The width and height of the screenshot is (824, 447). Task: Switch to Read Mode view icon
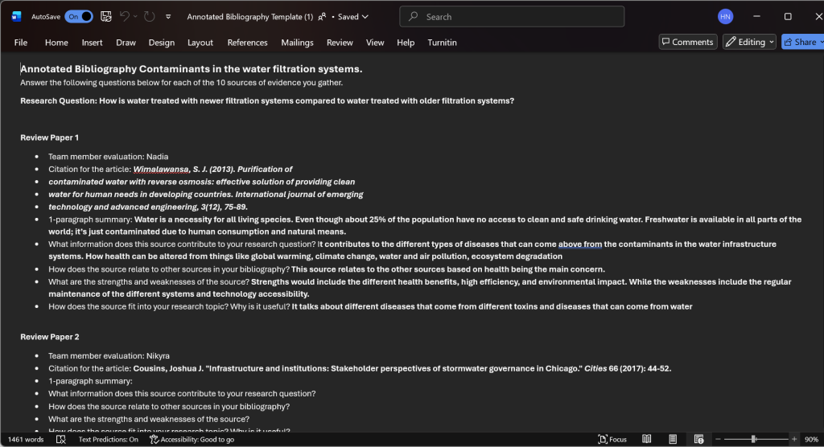point(647,440)
